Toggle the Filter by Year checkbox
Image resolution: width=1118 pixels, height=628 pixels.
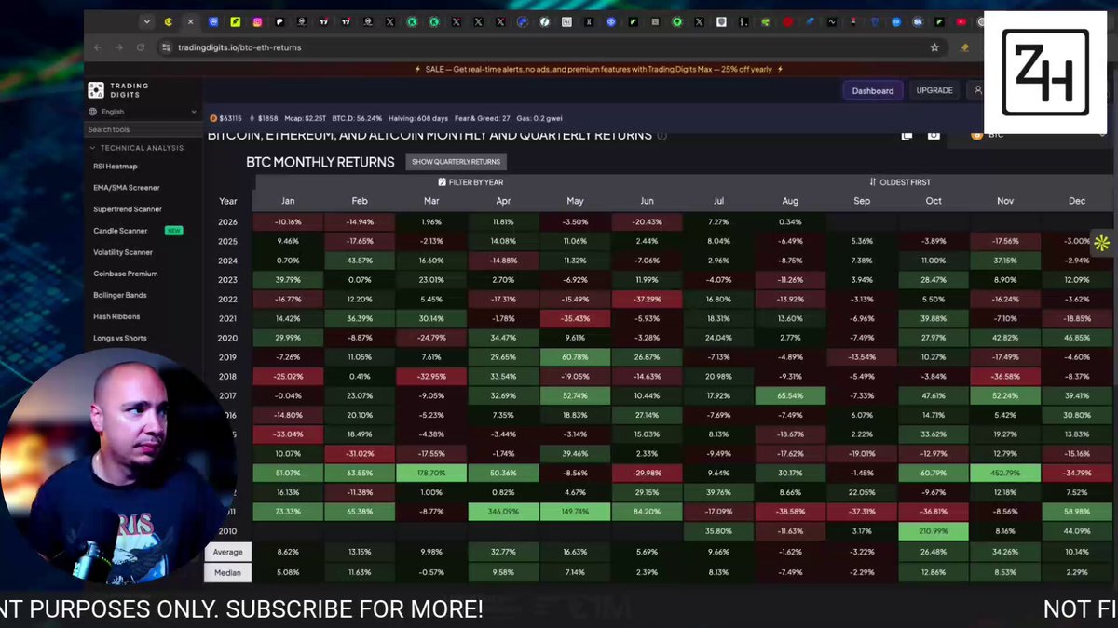coord(470,182)
